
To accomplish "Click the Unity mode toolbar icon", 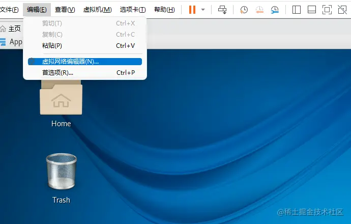I will (342, 10).
